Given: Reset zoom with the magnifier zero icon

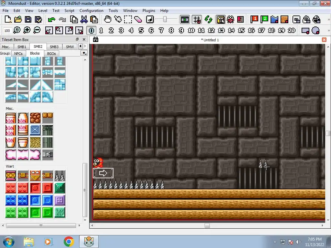Looking at the screenshot, I should coord(17,30).
